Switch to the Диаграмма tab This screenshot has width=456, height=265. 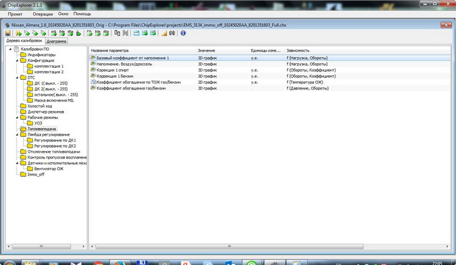pos(56,42)
